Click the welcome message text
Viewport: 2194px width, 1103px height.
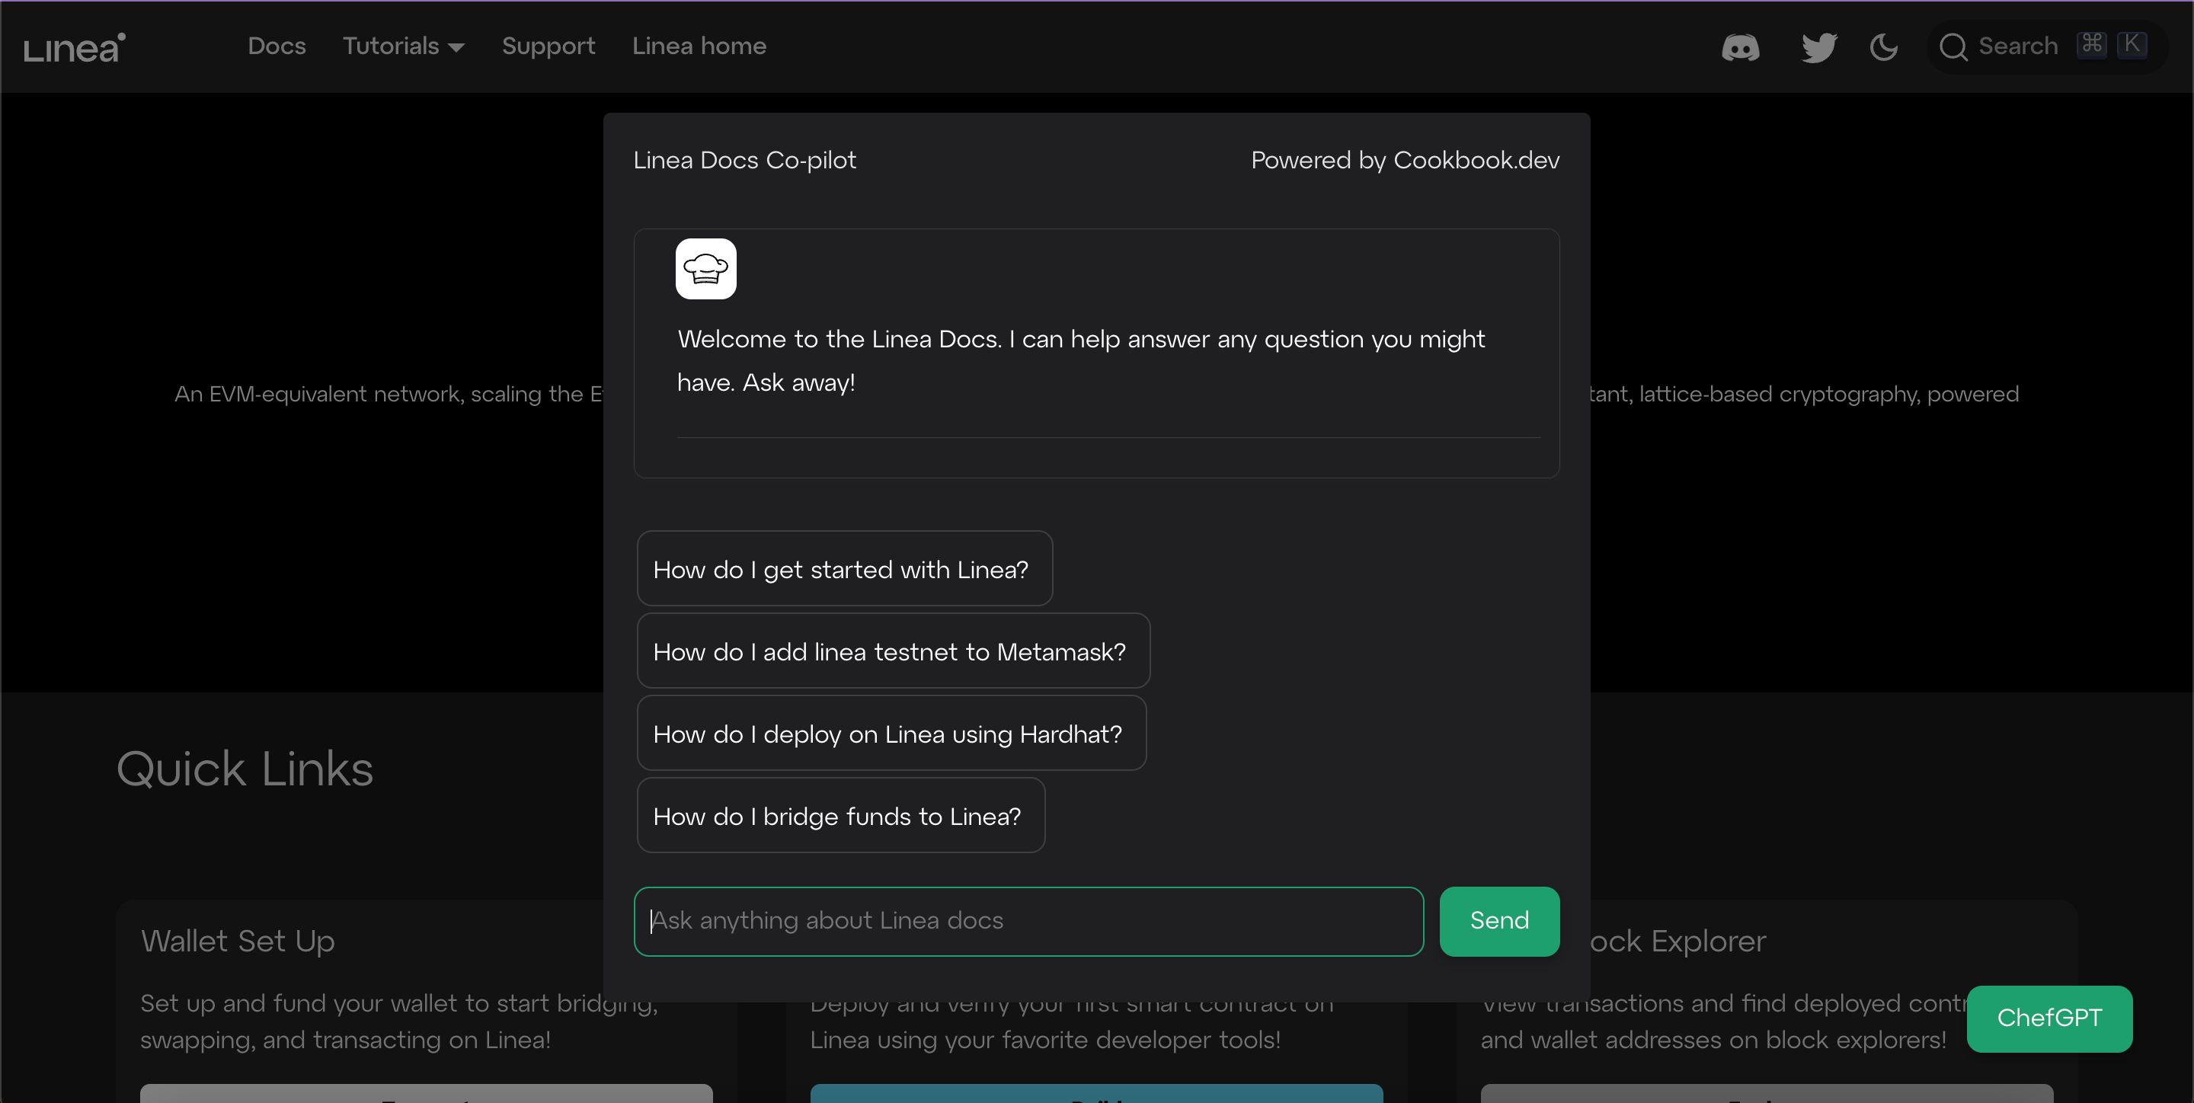click(x=1081, y=361)
